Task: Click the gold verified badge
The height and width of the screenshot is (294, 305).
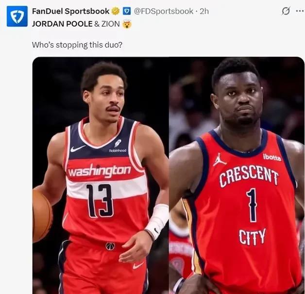Action: (116, 11)
